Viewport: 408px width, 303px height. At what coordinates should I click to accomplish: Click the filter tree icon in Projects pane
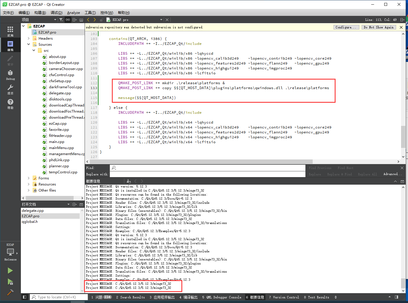61,20
